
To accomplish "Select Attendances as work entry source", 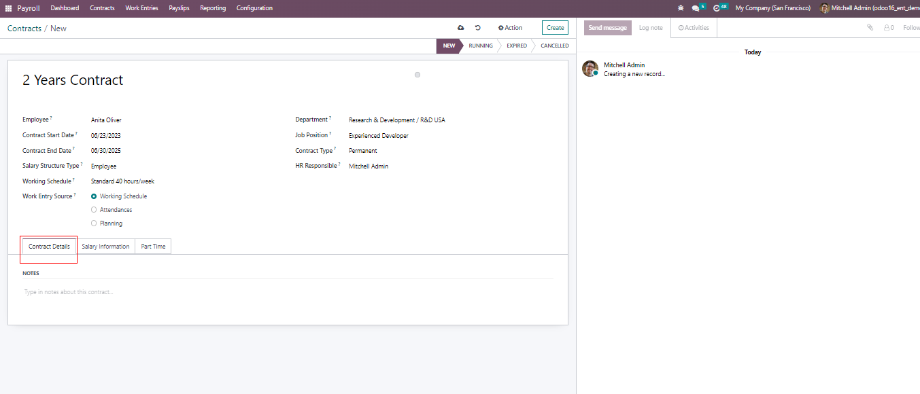I will click(x=94, y=210).
